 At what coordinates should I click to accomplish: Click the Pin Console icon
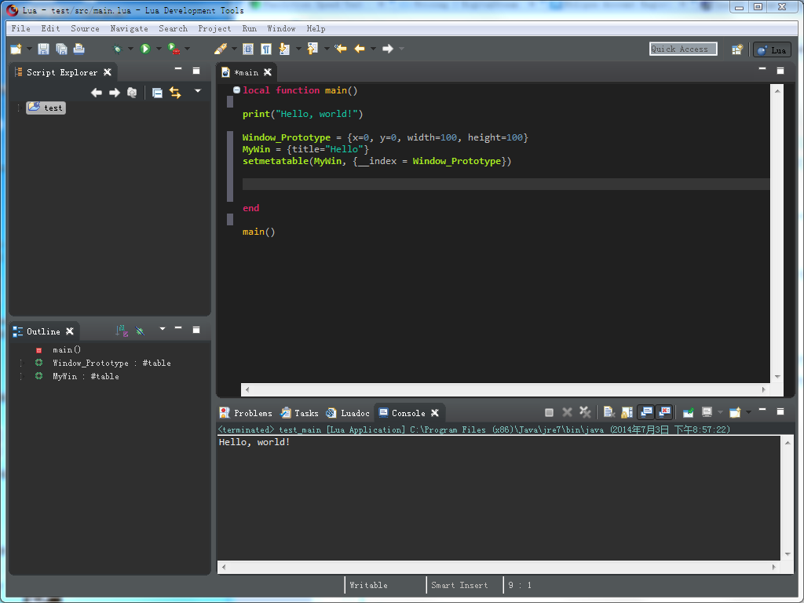pyautogui.click(x=688, y=412)
